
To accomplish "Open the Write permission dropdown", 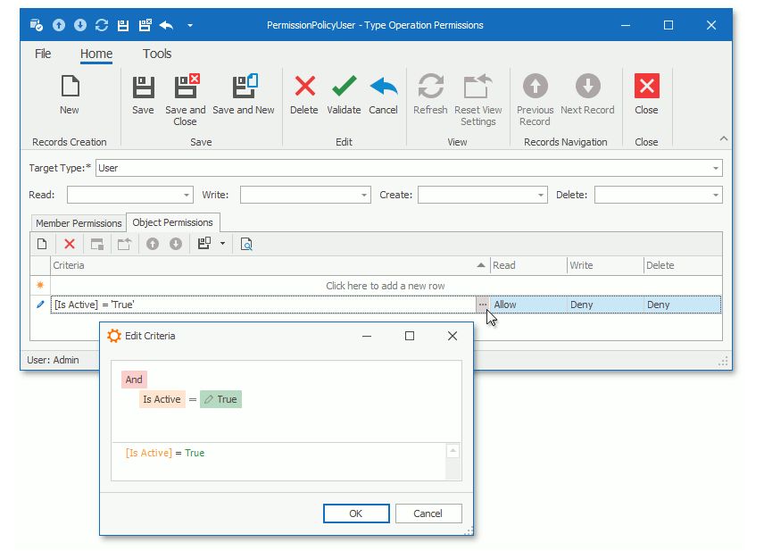I will (364, 195).
